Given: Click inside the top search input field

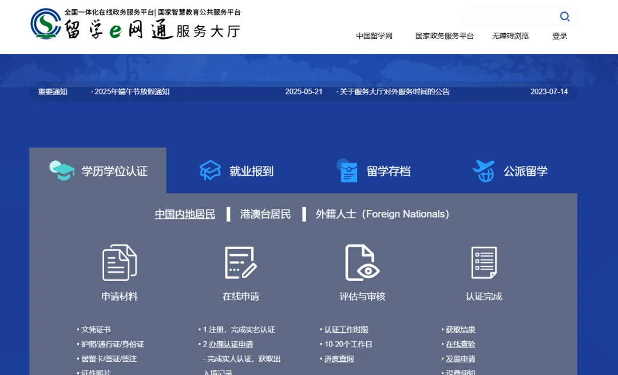Looking at the screenshot, I should click(509, 17).
